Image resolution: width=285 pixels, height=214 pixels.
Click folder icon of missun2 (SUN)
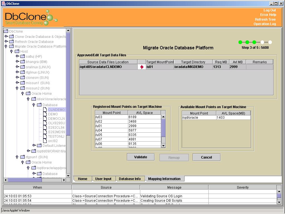click(23, 88)
